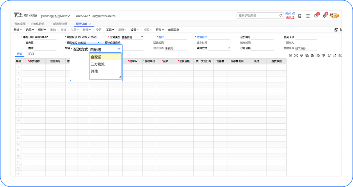Viewport: 353px width, 187px height.
Task: Close the 销售订单 tab
Action: click(x=90, y=24)
